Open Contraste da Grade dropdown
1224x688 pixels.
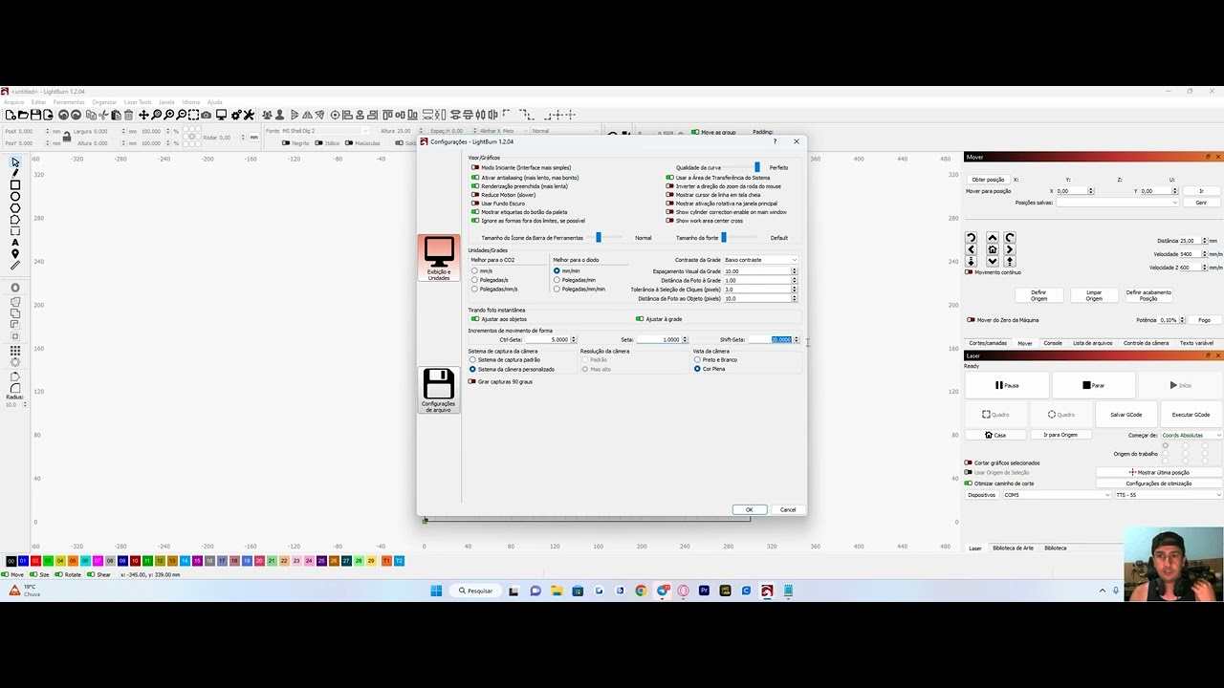pyautogui.click(x=760, y=260)
